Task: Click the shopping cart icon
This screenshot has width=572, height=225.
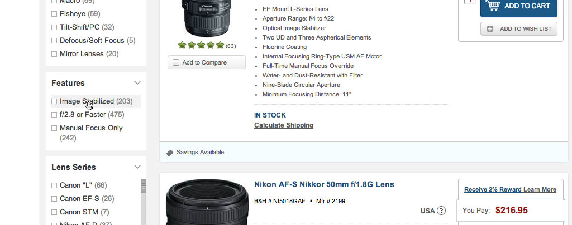Action: coord(492,6)
